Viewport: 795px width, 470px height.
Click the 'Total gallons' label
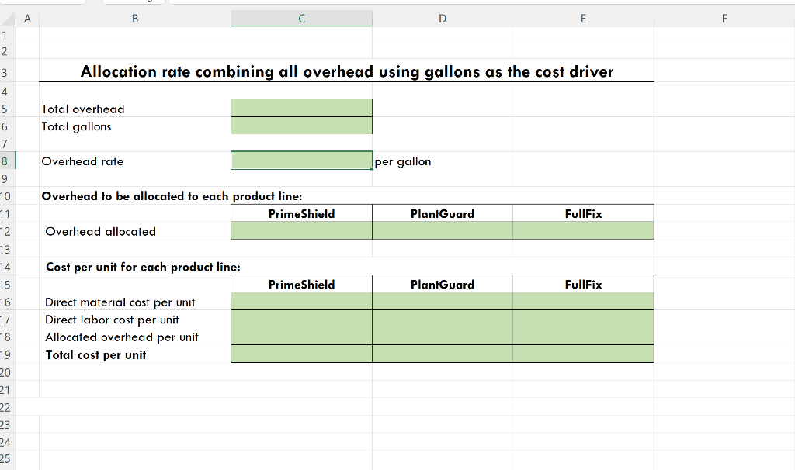pyautogui.click(x=76, y=126)
